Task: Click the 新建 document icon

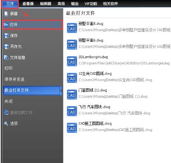Action: pos(6,14)
